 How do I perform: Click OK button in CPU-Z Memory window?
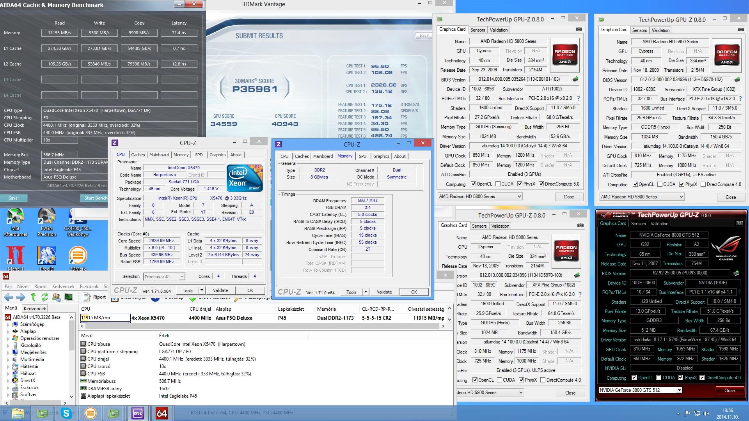414,292
